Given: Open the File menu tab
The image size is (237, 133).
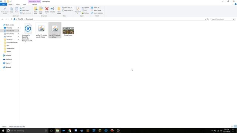Looking at the screenshot, I should pos(3,4).
